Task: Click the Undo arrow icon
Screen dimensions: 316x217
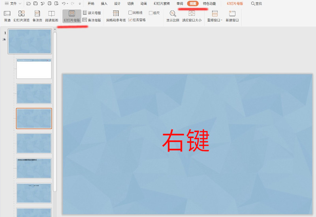Action: (x=64, y=4)
